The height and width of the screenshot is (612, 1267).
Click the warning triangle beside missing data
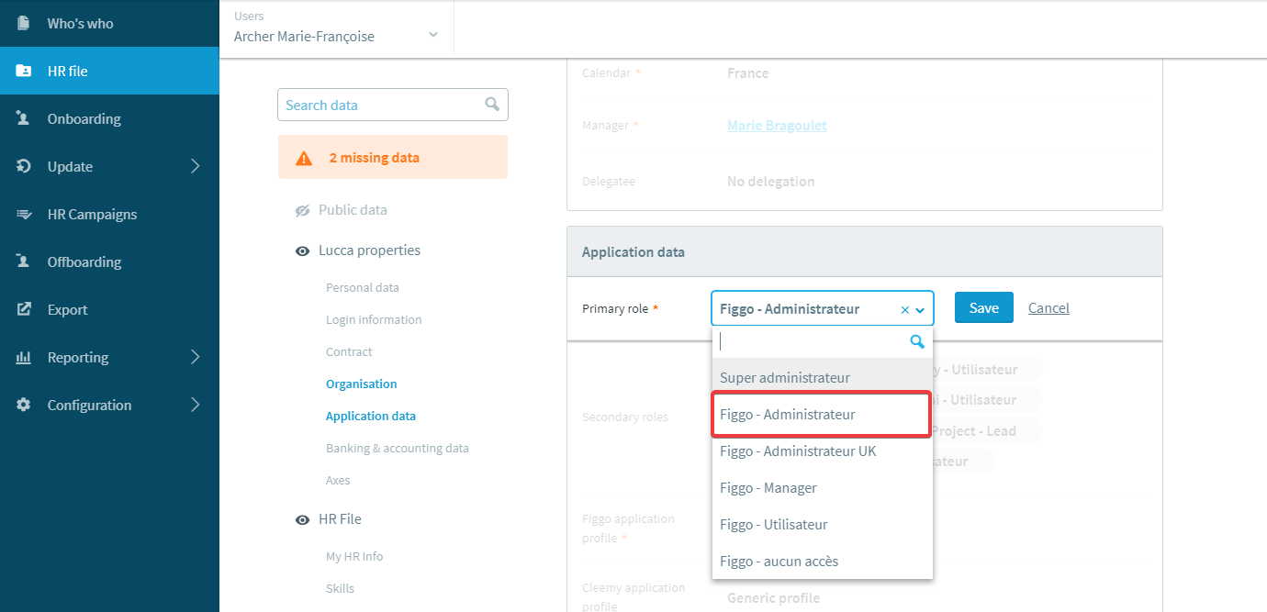pos(304,158)
